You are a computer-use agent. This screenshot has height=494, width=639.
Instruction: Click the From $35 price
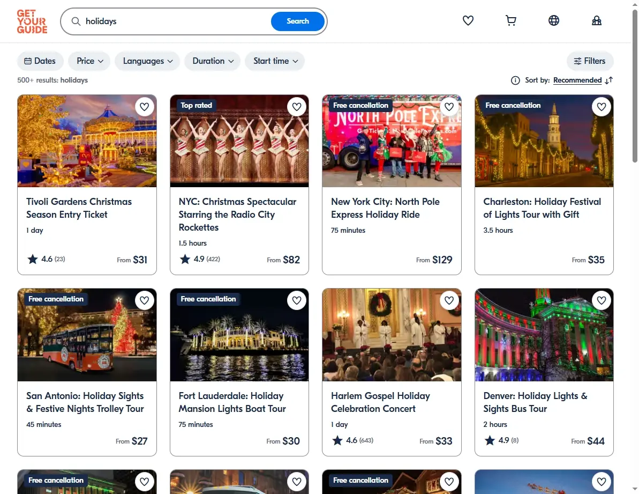click(588, 260)
